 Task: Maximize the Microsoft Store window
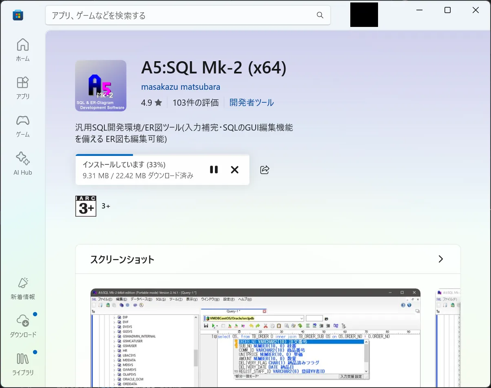pos(447,10)
